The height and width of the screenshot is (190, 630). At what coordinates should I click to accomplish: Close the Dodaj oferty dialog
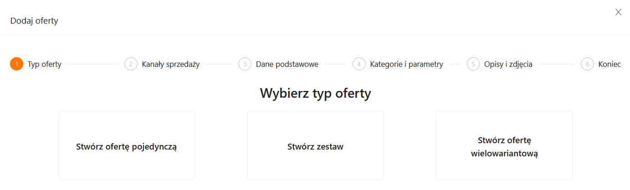pyautogui.click(x=618, y=12)
